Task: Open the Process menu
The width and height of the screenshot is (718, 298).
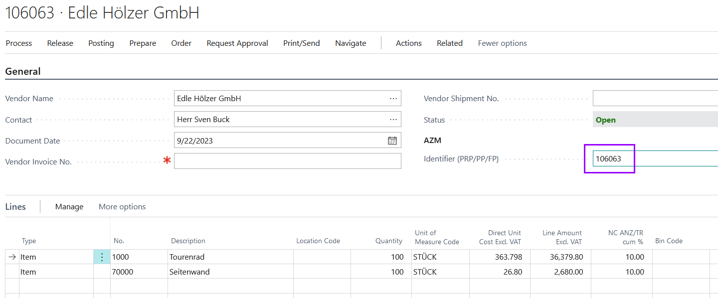Action: (x=19, y=43)
